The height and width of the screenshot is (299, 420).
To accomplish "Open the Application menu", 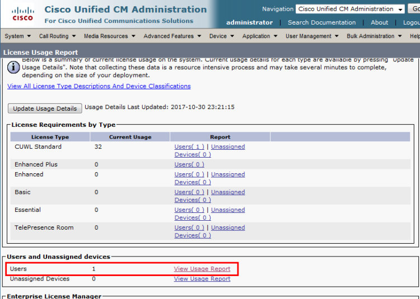I will 260,36.
